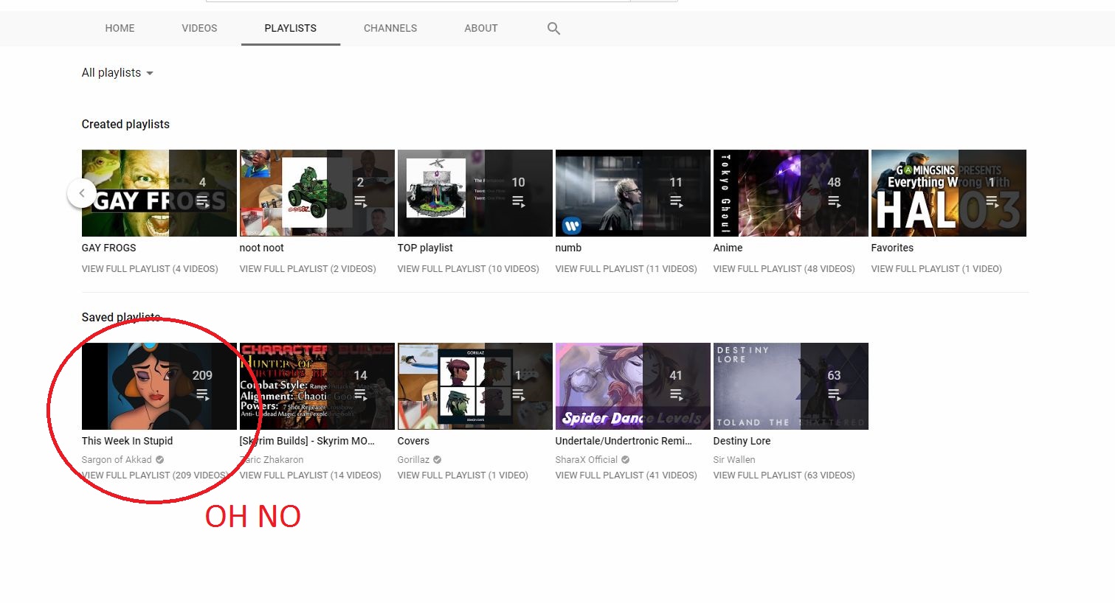The height and width of the screenshot is (603, 1115).
Task: Click the Anime playlist title
Action: 728,248
